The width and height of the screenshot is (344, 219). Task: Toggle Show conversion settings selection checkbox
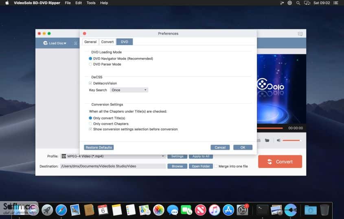point(90,129)
